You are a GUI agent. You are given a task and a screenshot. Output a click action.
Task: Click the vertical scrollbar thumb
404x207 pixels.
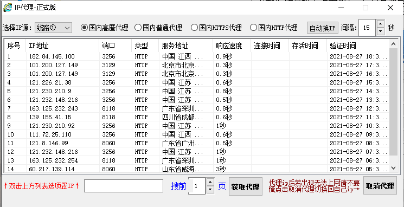[393, 102]
